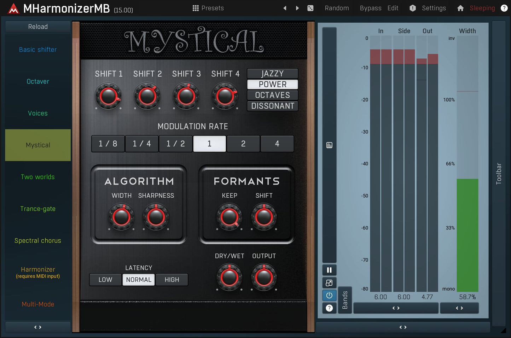
Task: Click the resize/scale icon under the meters
Action: click(x=329, y=282)
